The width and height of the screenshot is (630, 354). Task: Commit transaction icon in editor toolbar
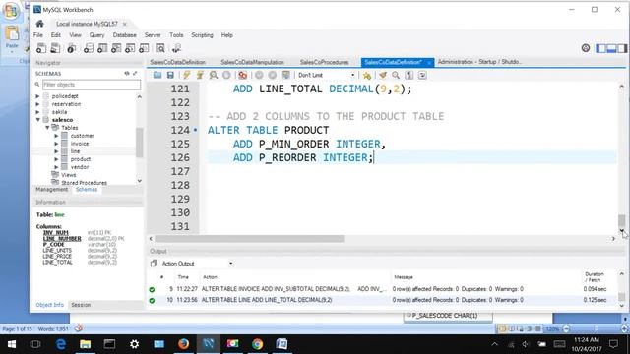click(259, 75)
